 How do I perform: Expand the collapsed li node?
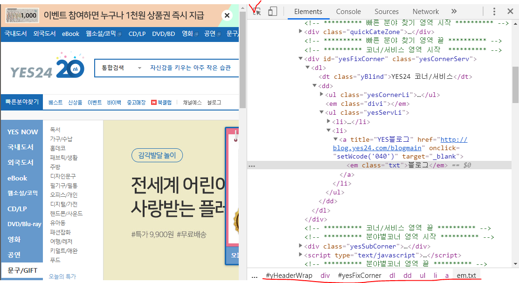tap(328, 121)
